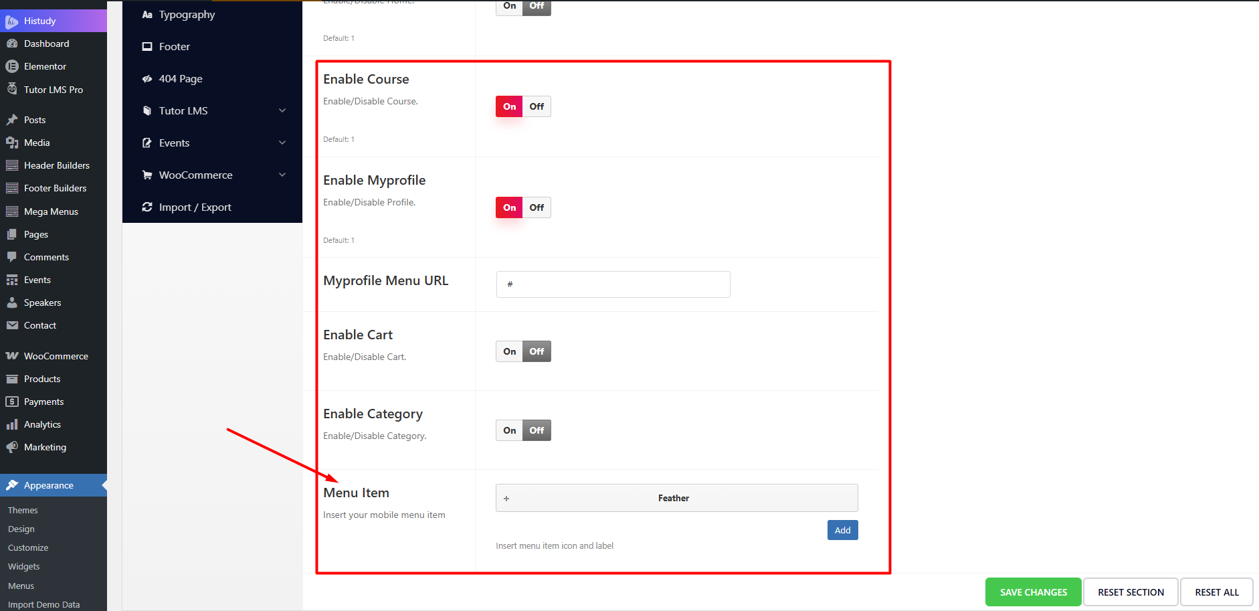Click the Myprofile Menu URL input field

612,284
